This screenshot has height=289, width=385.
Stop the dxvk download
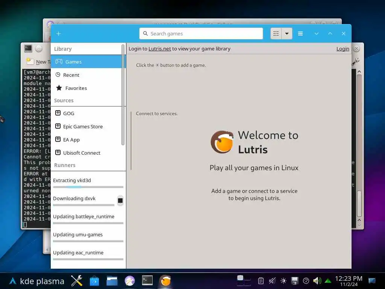click(x=120, y=201)
